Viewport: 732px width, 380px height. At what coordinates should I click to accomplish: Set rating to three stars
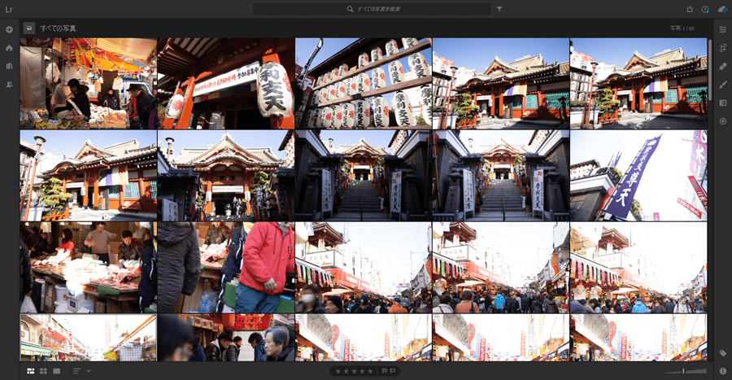355,371
